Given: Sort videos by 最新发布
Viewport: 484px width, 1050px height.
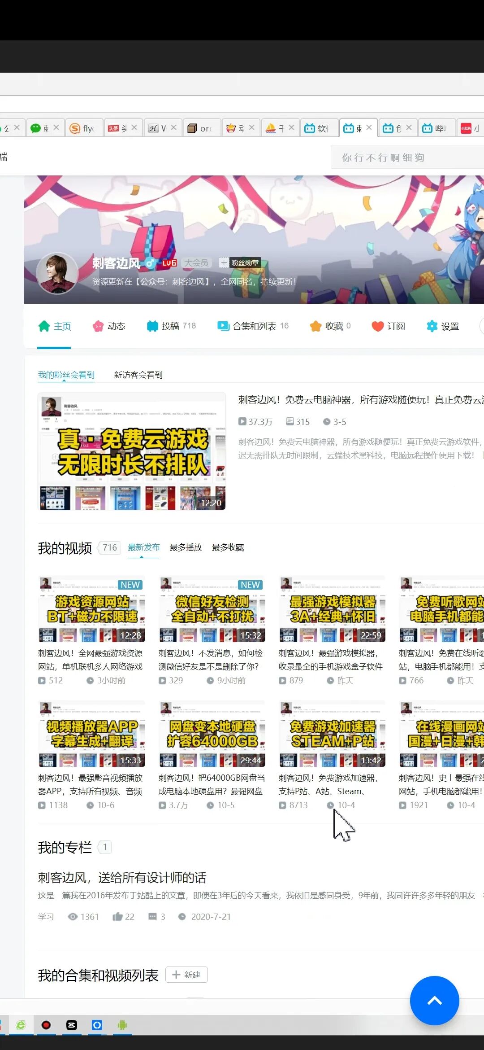Looking at the screenshot, I should click(144, 547).
